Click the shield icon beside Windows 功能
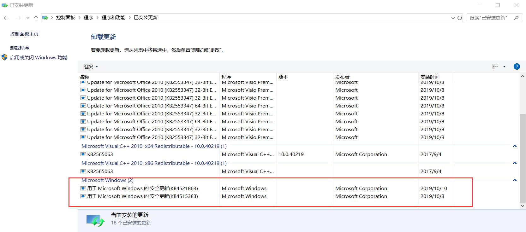 [4, 57]
